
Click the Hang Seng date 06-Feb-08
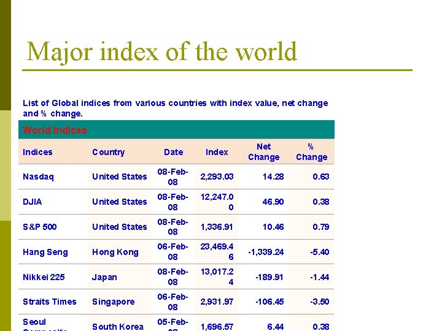(173, 252)
